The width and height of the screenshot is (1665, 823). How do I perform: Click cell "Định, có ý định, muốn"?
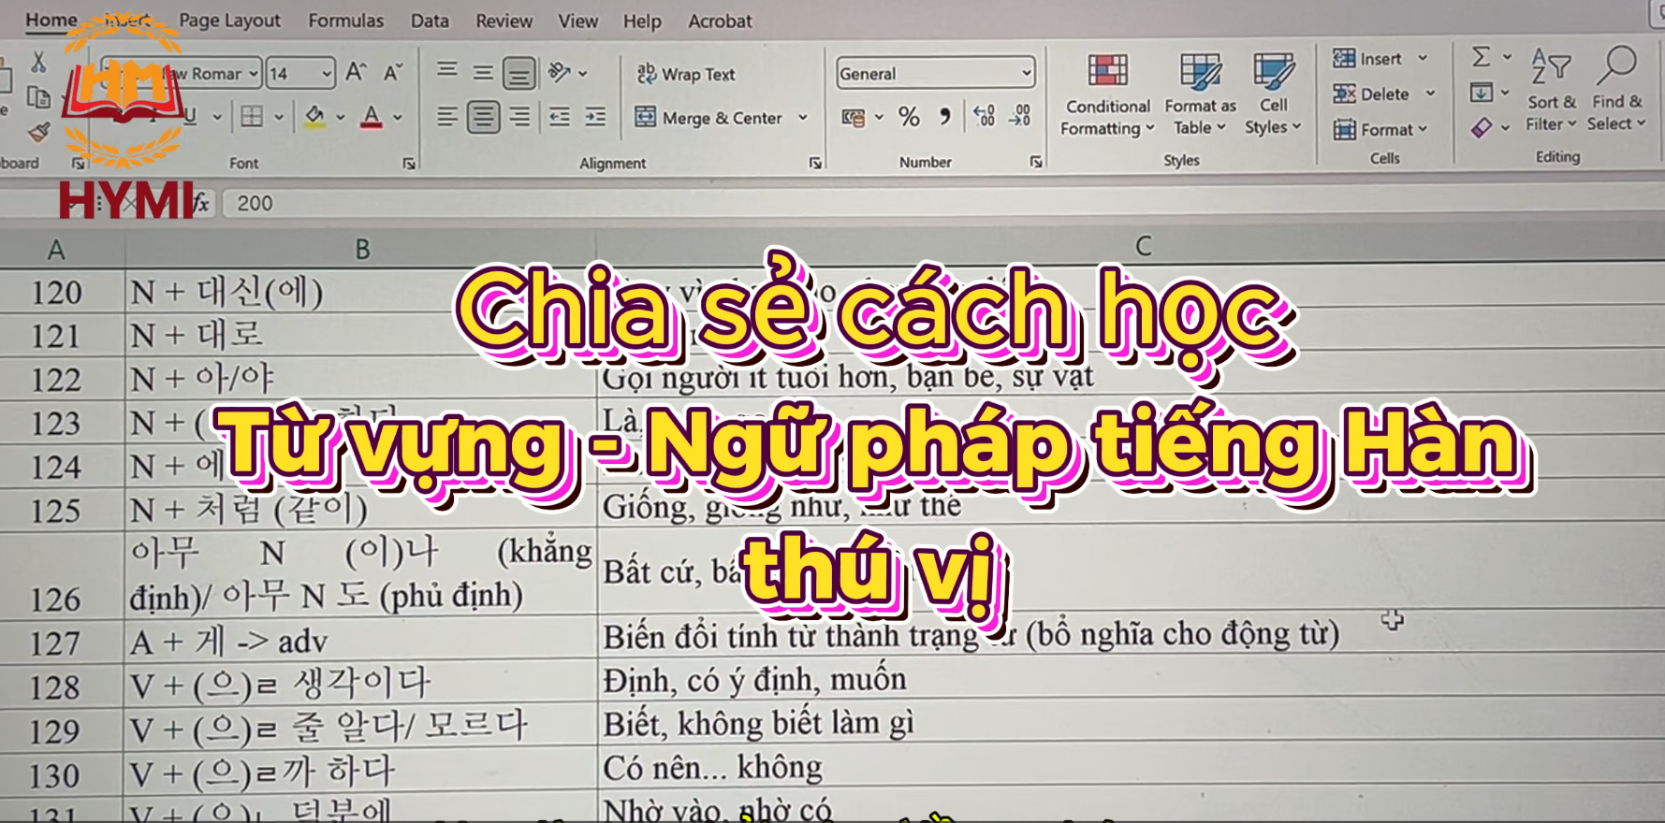[1131, 680]
